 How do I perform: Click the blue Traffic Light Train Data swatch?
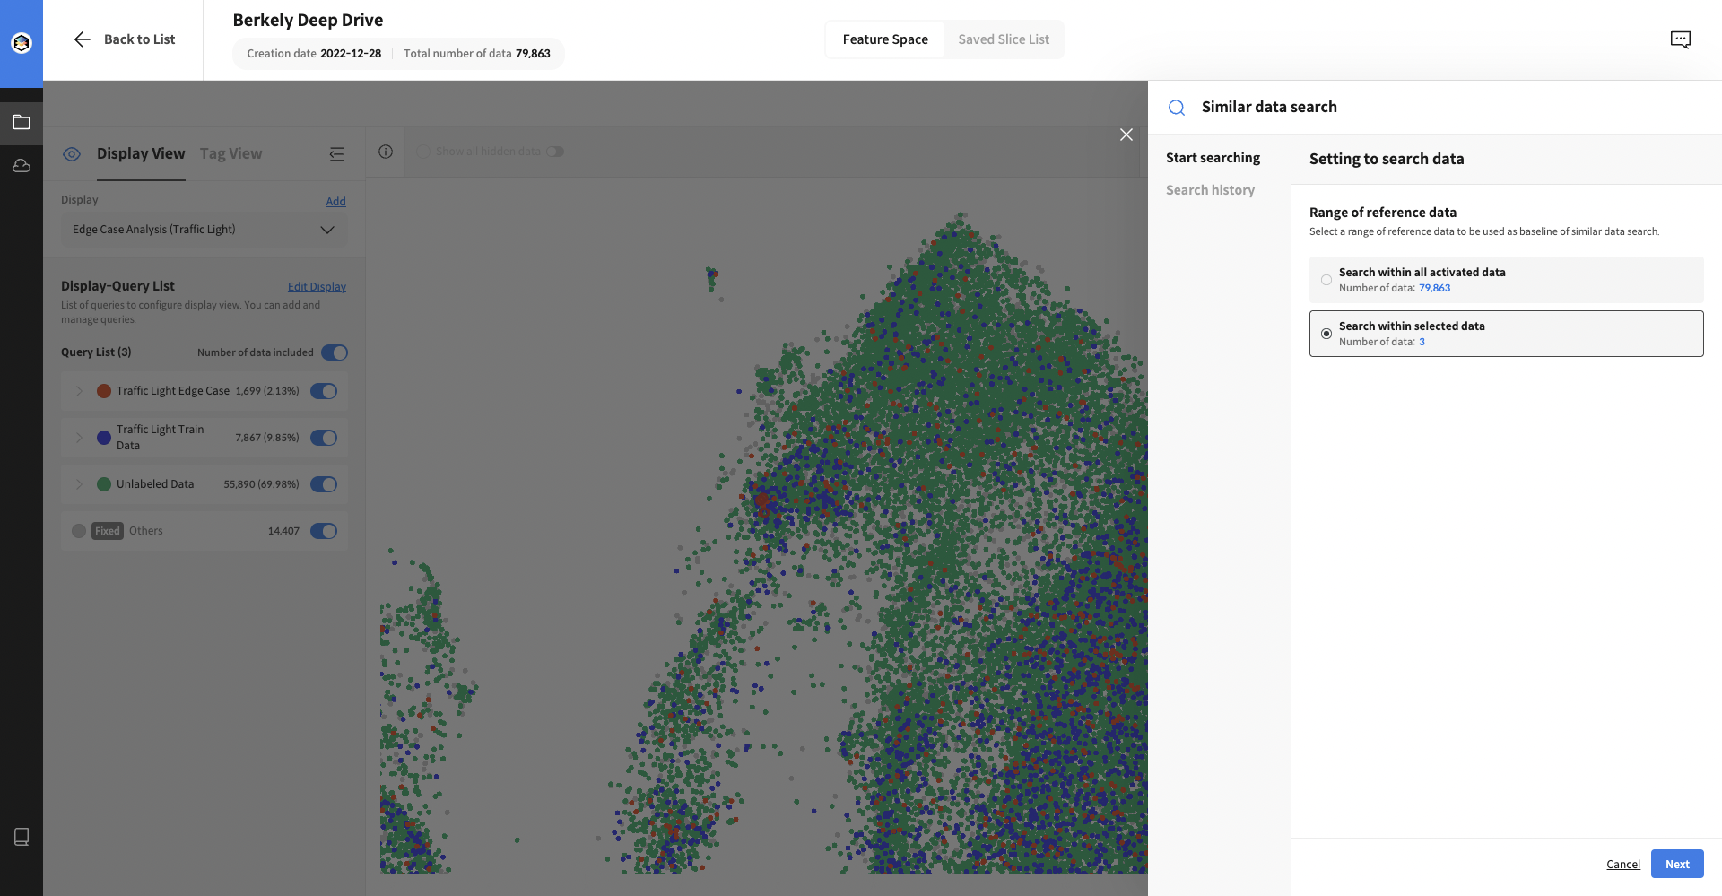coord(104,438)
